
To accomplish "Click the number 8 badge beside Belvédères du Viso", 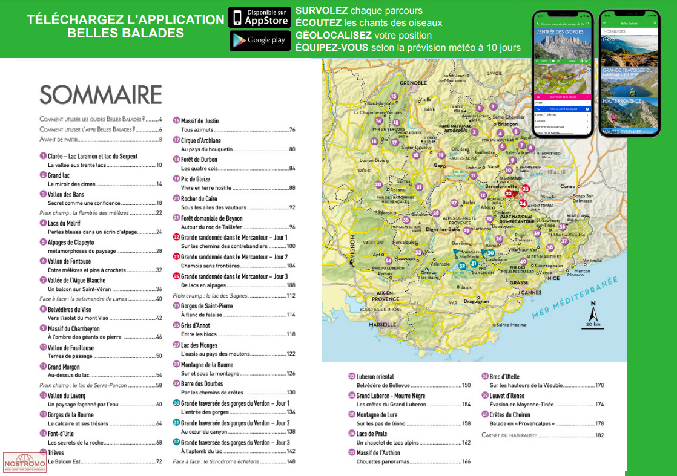I will tap(43, 309).
